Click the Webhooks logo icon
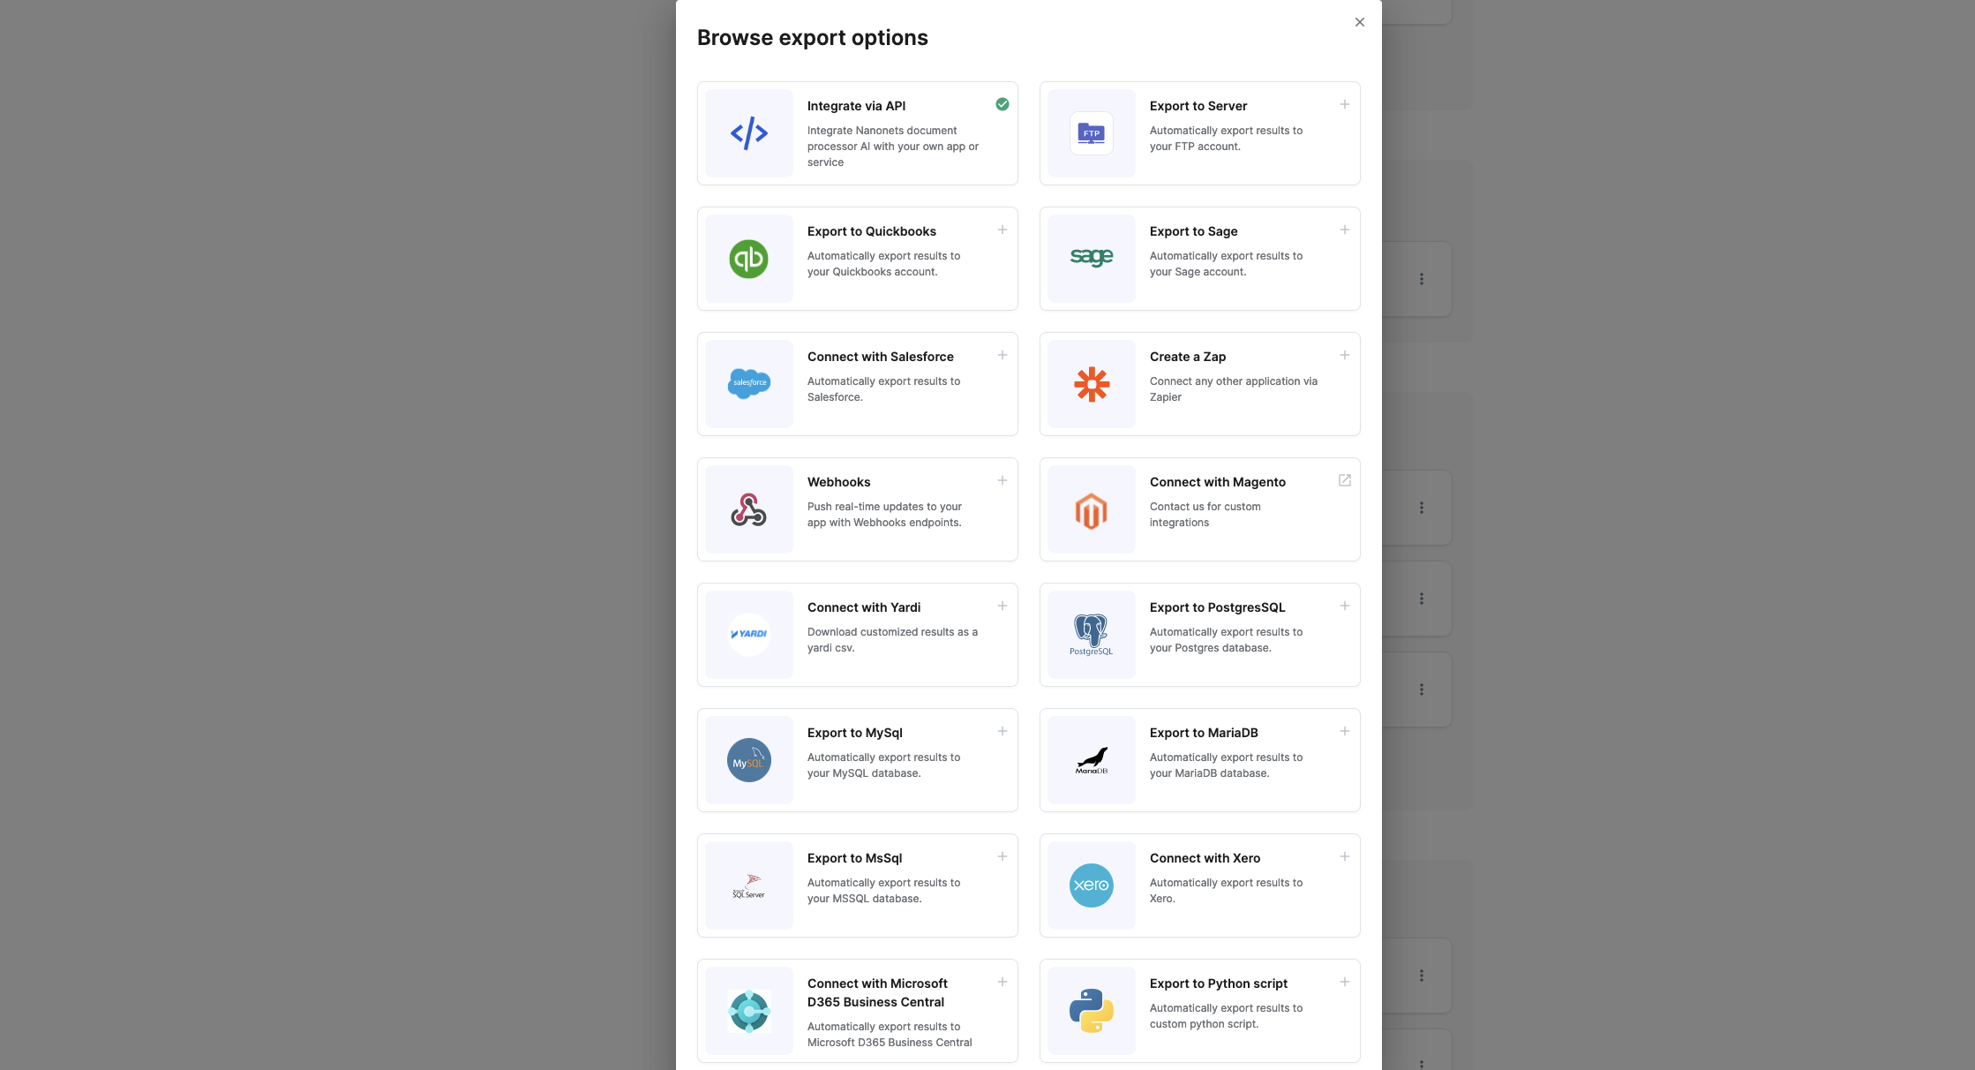Screen dimensions: 1975x1070 (748, 509)
